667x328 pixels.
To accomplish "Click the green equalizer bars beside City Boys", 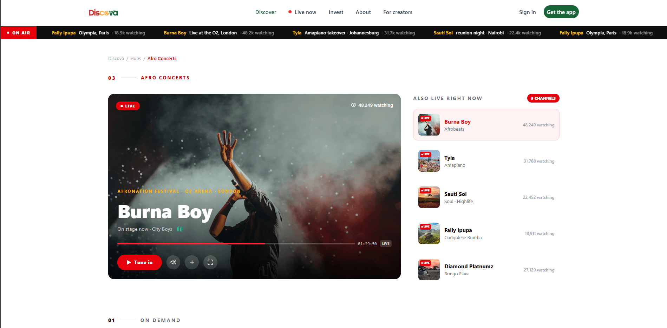I will tap(179, 229).
